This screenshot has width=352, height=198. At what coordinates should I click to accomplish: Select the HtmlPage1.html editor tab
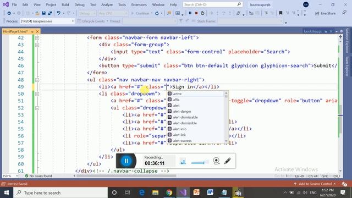click(15, 31)
